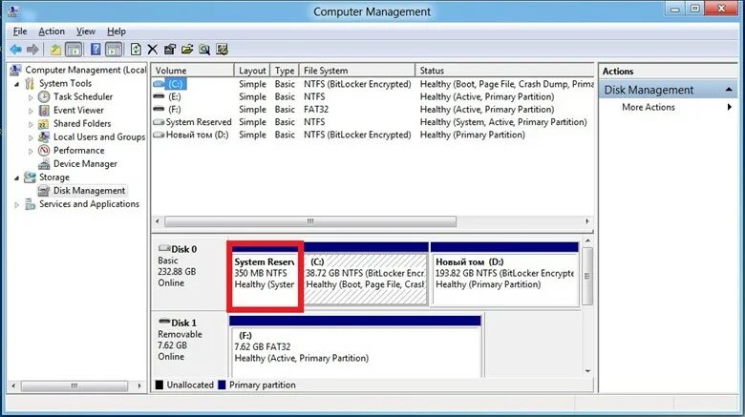Expand the Task Scheduler node
745x417 pixels.
[x=31, y=97]
